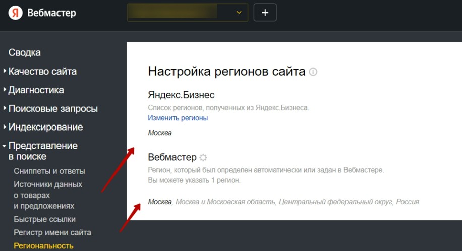462x251 pixels.
Task: Open the site selector dropdown
Action: [x=188, y=13]
